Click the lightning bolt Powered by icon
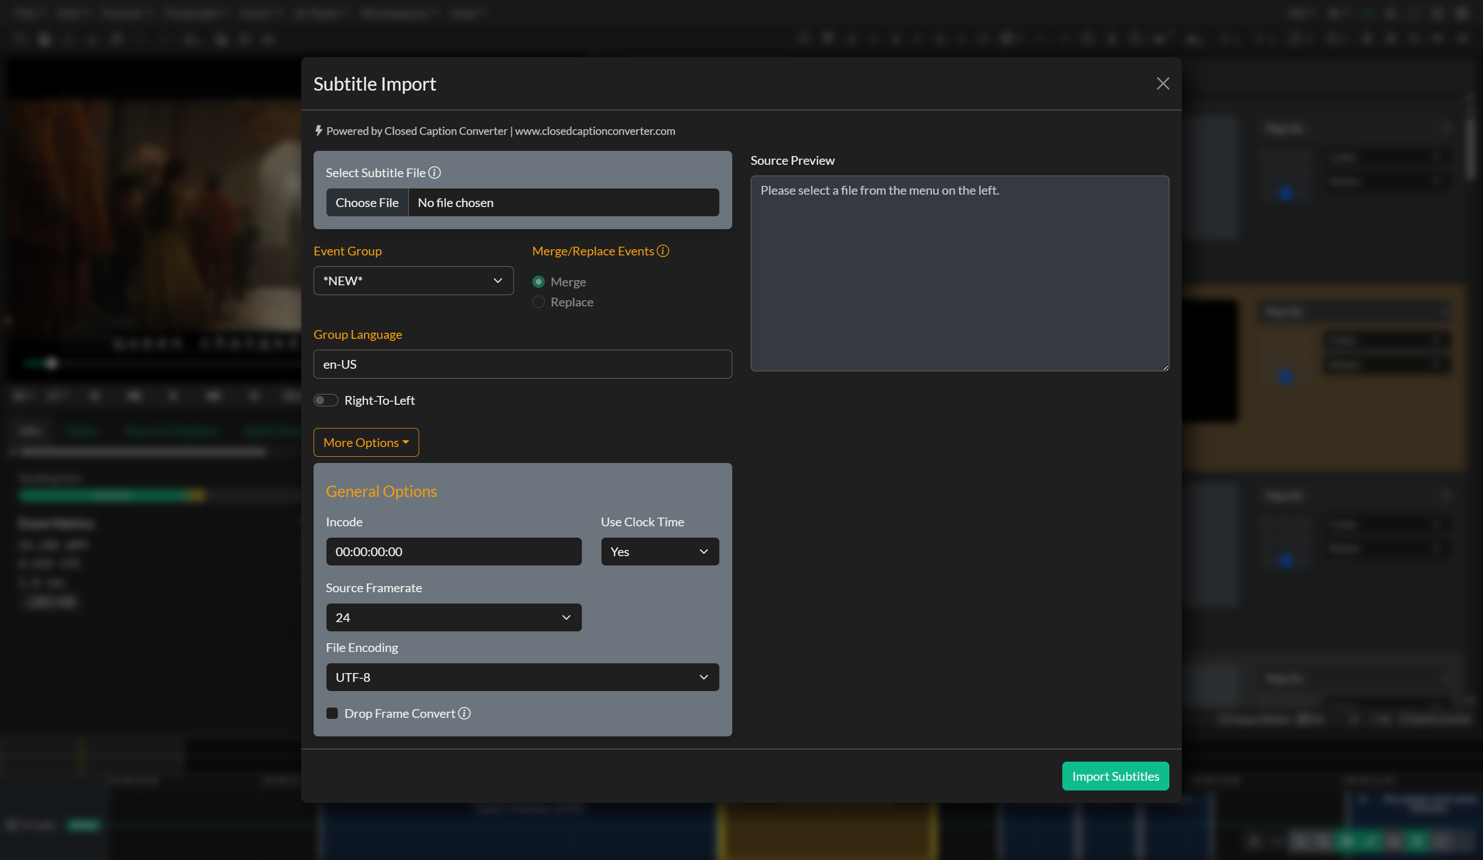This screenshot has width=1483, height=860. [318, 131]
